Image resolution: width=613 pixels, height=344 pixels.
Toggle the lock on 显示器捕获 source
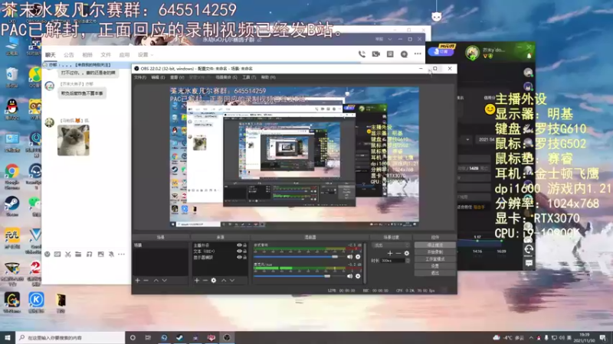coord(245,258)
